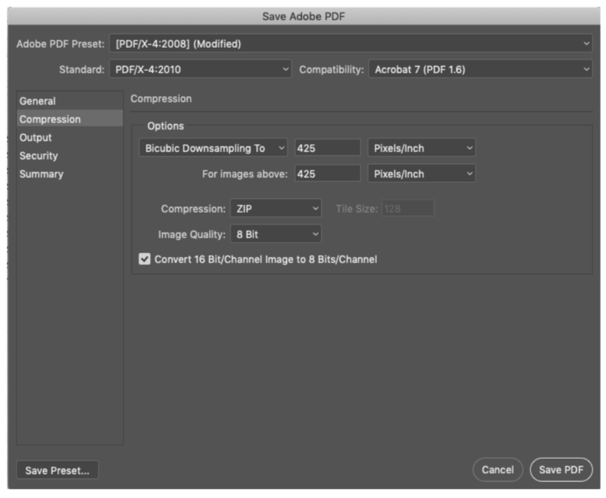
Task: Open the Image Quality 8 Bit dropdown
Action: tap(276, 234)
